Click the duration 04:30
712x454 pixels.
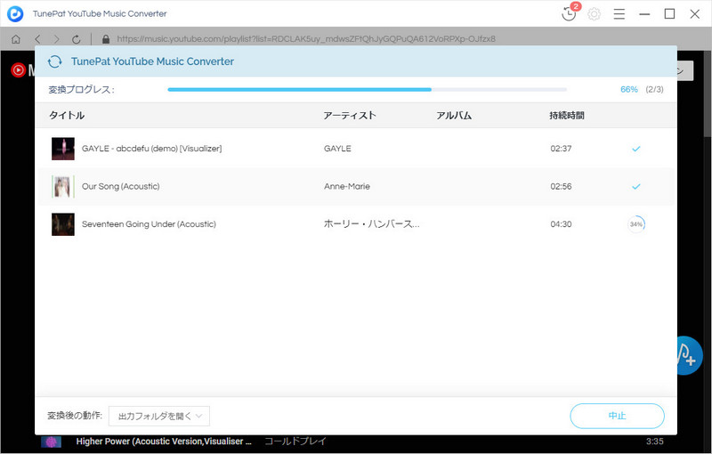pyautogui.click(x=561, y=224)
